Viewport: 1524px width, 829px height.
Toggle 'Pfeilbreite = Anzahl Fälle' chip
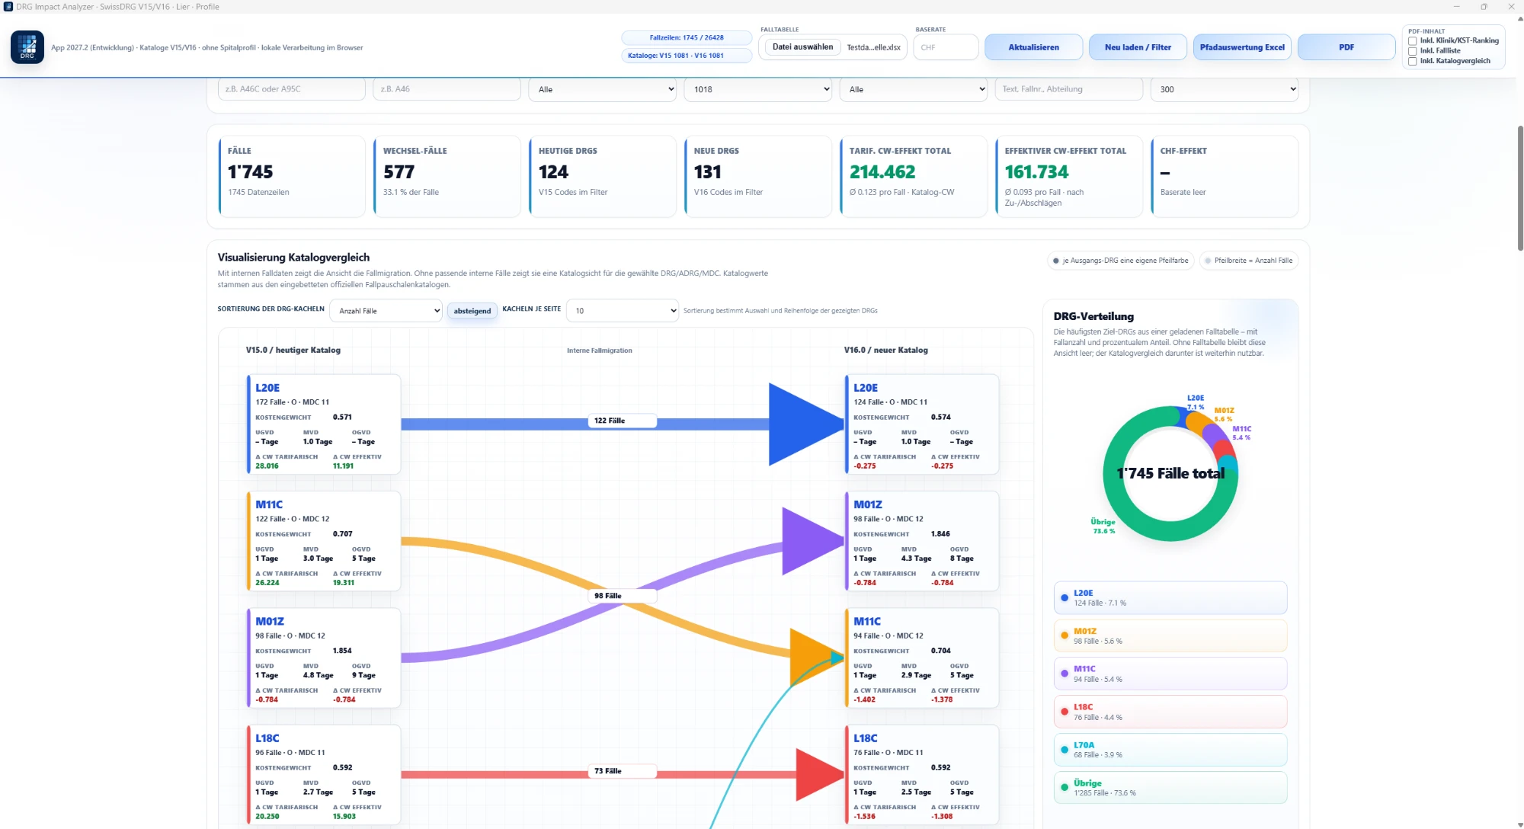click(x=1248, y=261)
